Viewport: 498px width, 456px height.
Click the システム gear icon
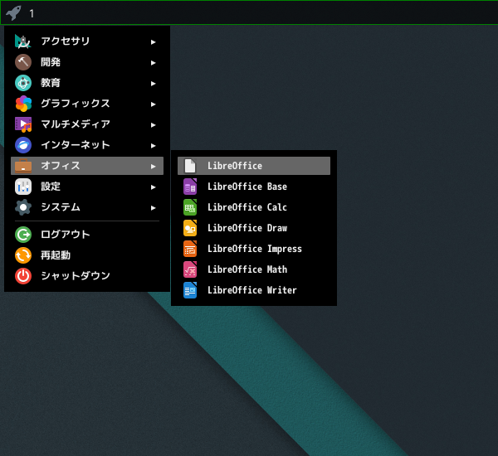point(23,207)
